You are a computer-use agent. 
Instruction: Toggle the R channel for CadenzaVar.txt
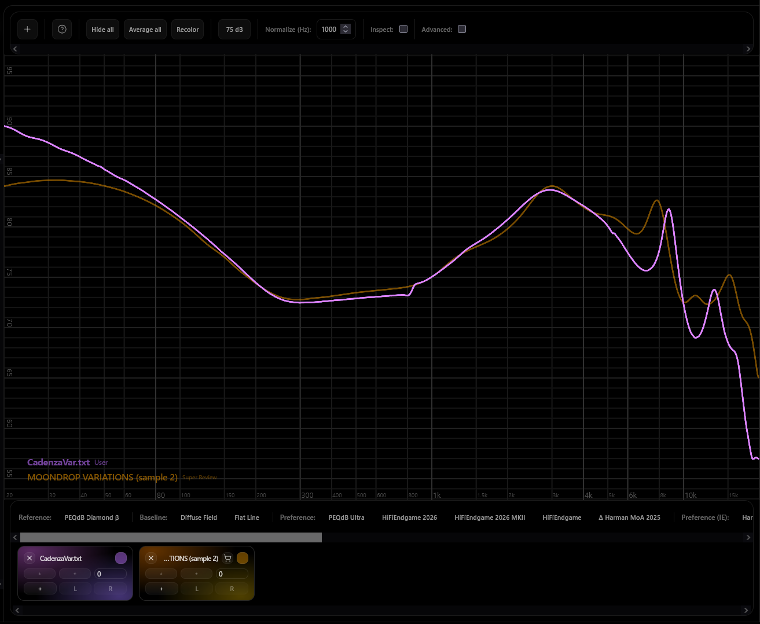pyautogui.click(x=111, y=589)
